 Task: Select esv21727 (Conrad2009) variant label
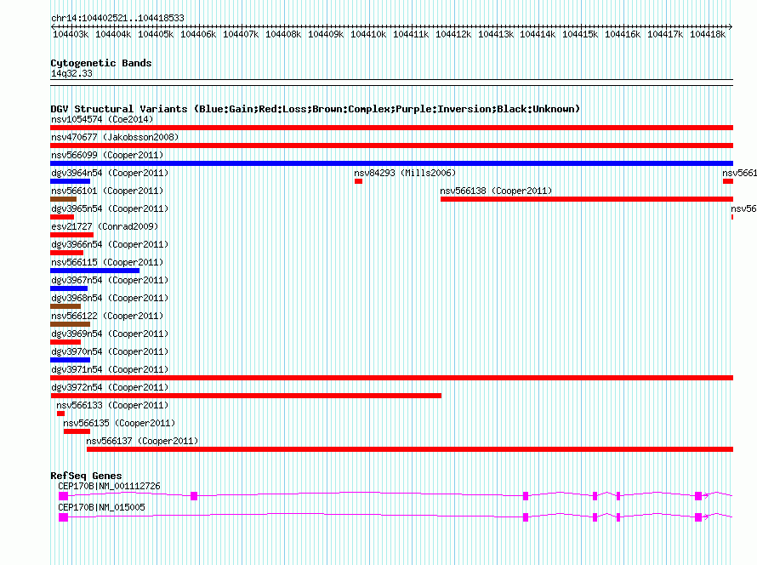point(105,226)
